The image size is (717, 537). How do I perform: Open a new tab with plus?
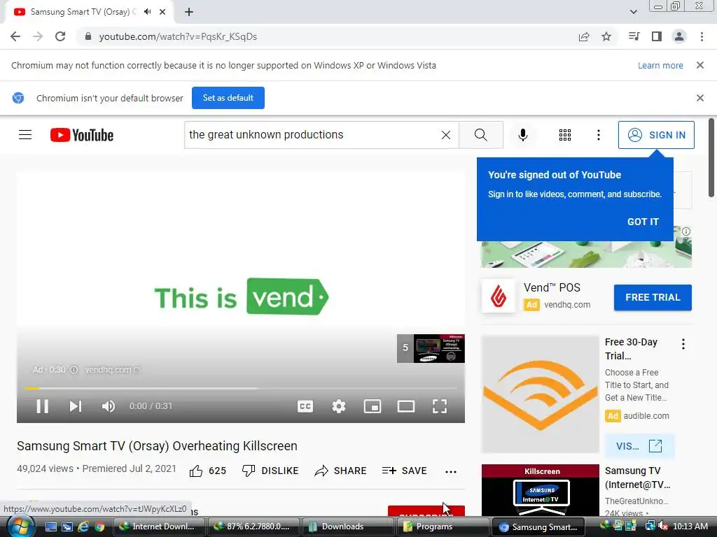point(189,12)
